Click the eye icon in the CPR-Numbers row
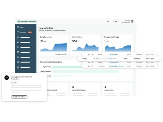Viewport: 163px width, 122px height. pyautogui.click(x=89, y=55)
